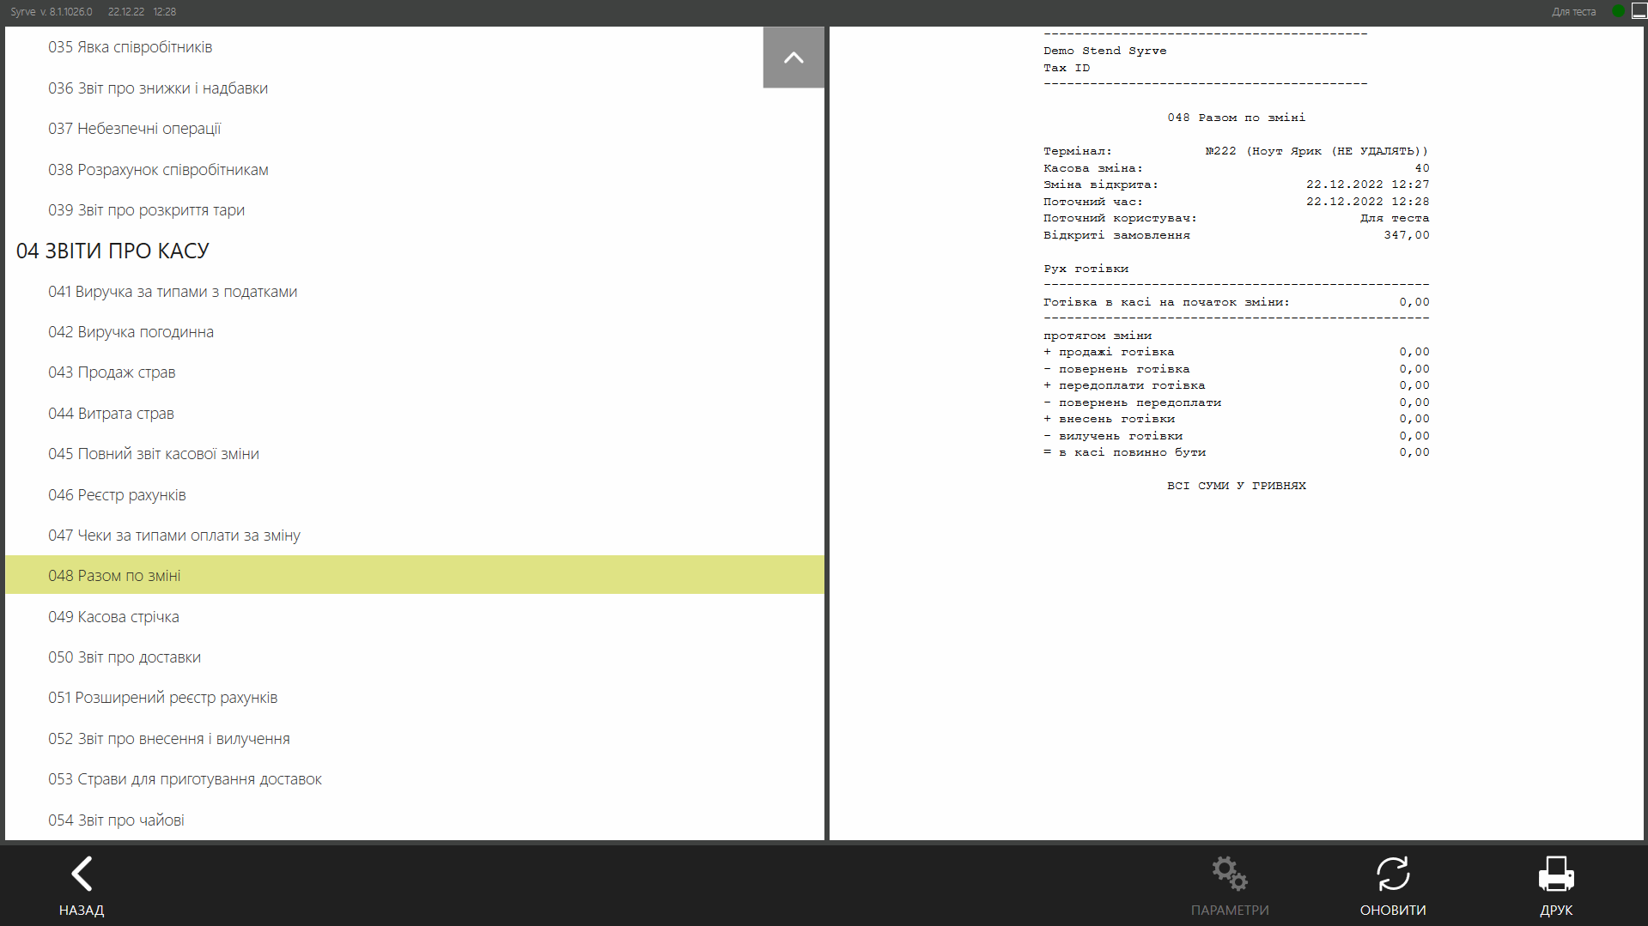Open 045 Повний звіт касової зміни
The height and width of the screenshot is (926, 1648).
point(154,454)
